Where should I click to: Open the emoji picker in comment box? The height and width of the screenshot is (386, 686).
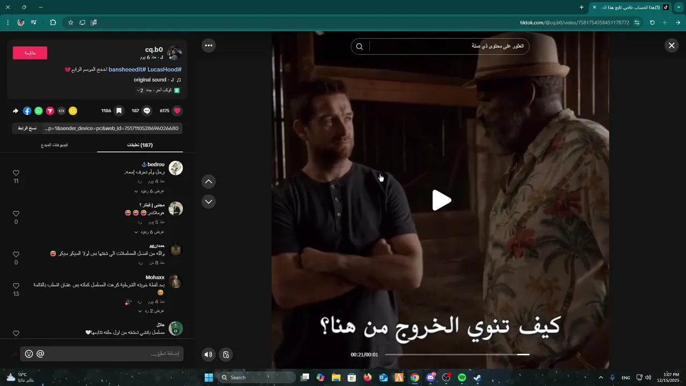29,354
